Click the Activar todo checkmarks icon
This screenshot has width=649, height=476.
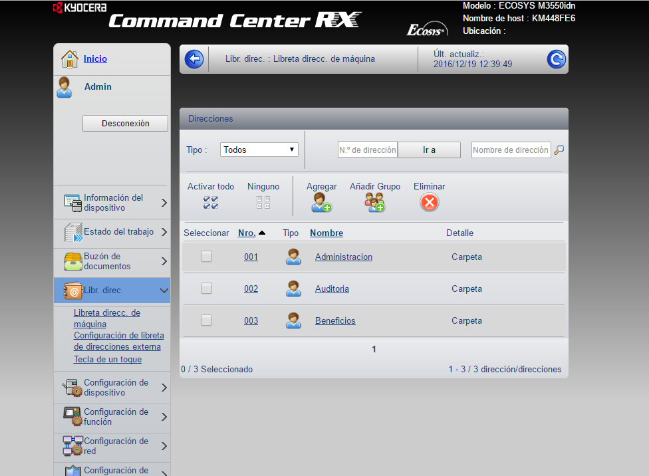pyautogui.click(x=211, y=202)
